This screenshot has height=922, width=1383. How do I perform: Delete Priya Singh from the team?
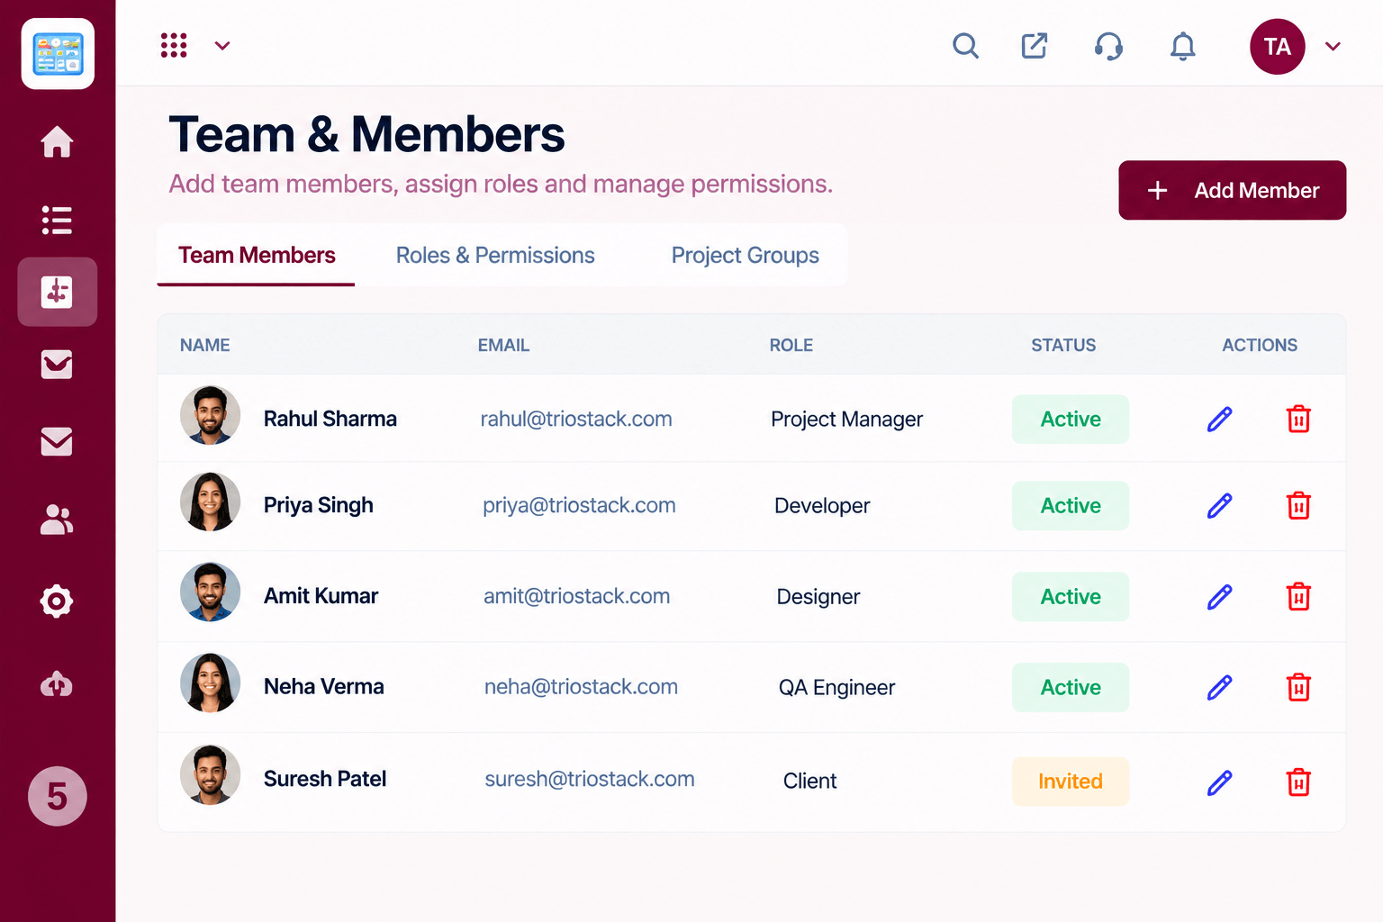[1298, 506]
